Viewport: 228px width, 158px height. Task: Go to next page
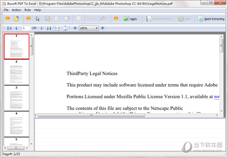42,28
